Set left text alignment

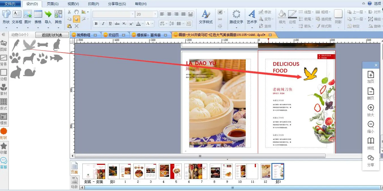(x=162, y=14)
